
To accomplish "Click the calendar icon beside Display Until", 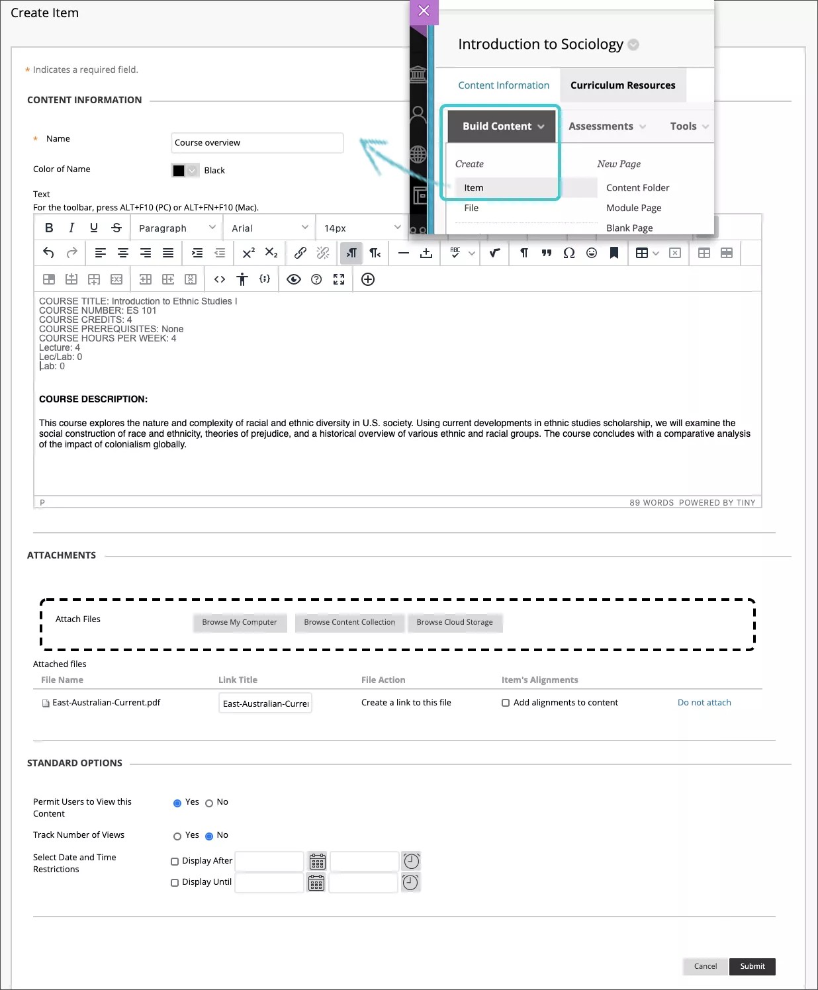I will tap(316, 882).
